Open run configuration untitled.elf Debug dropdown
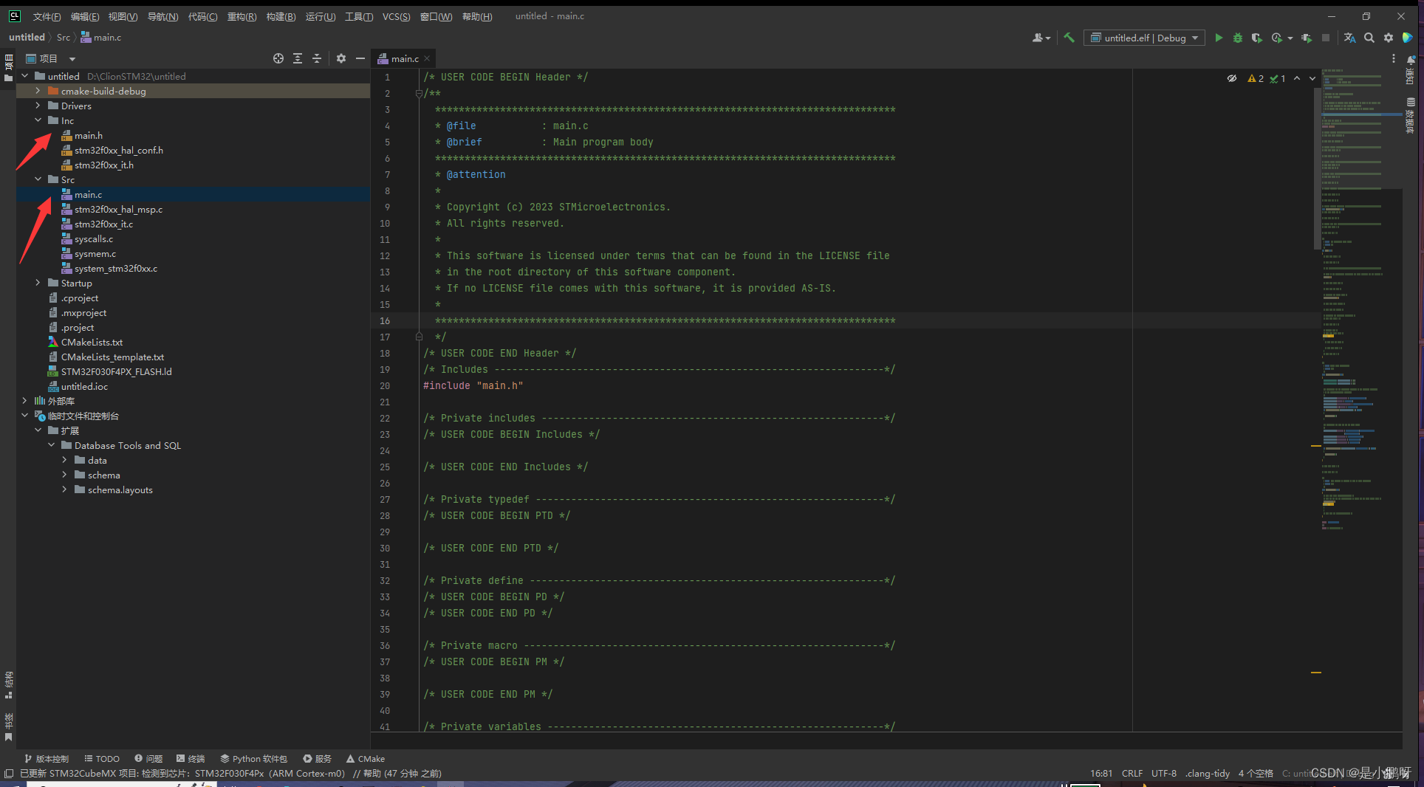 pos(1144,38)
